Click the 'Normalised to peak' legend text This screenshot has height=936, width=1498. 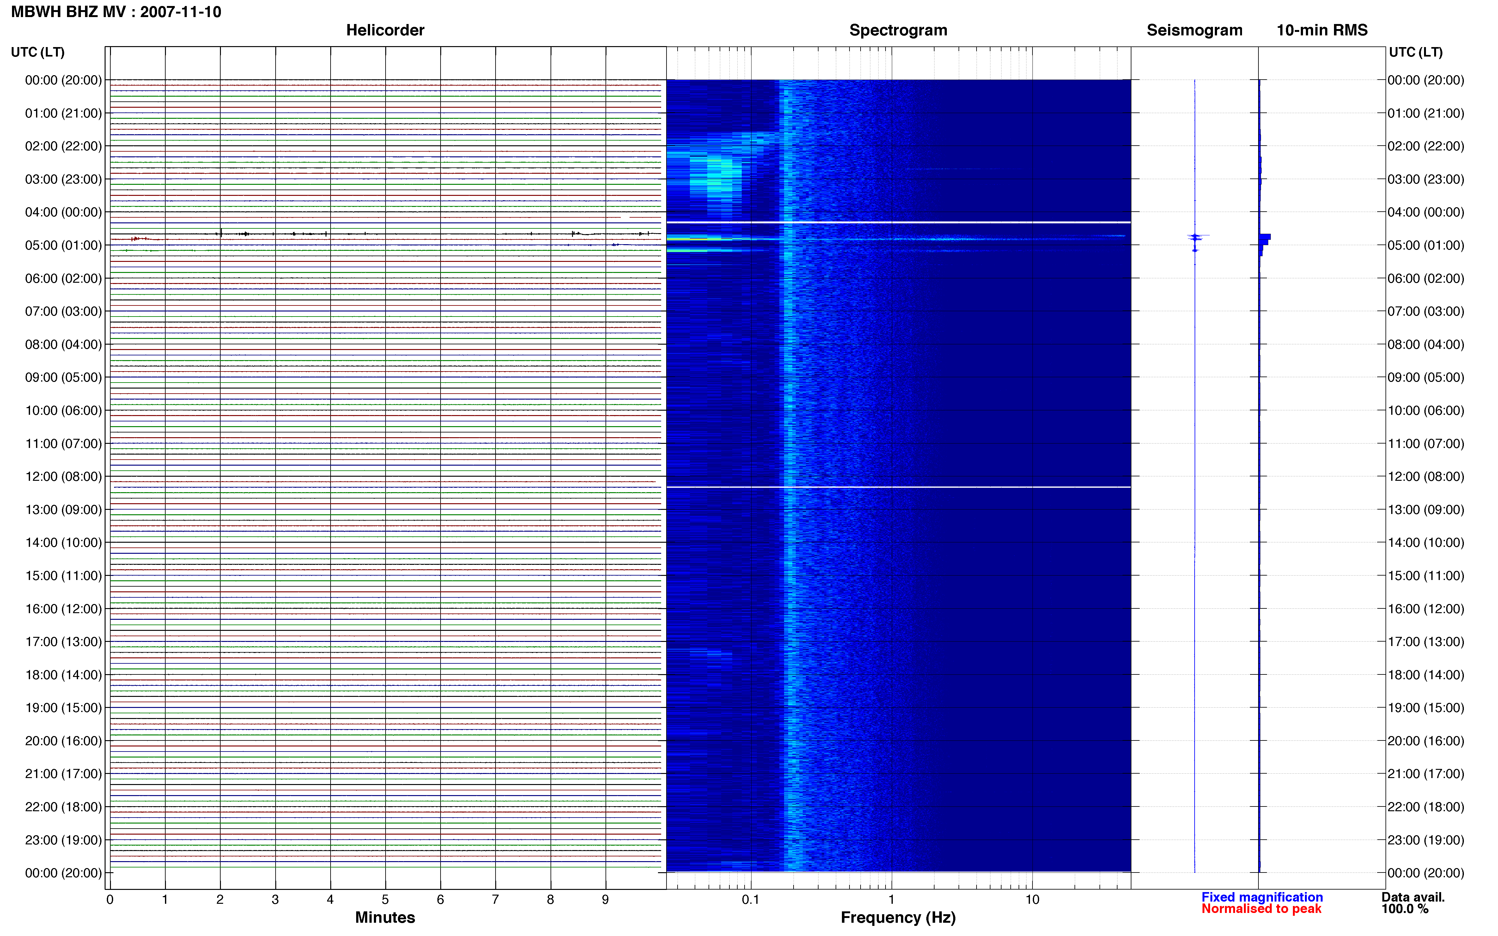coord(1261,909)
